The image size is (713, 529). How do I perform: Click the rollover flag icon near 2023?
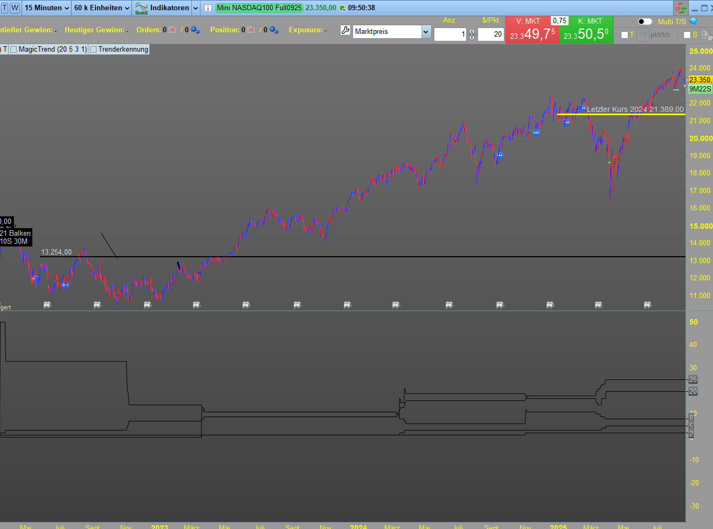coord(148,305)
